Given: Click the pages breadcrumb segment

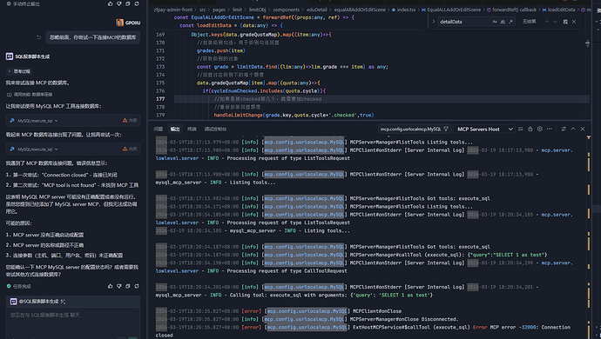Looking at the screenshot, I should [219, 10].
